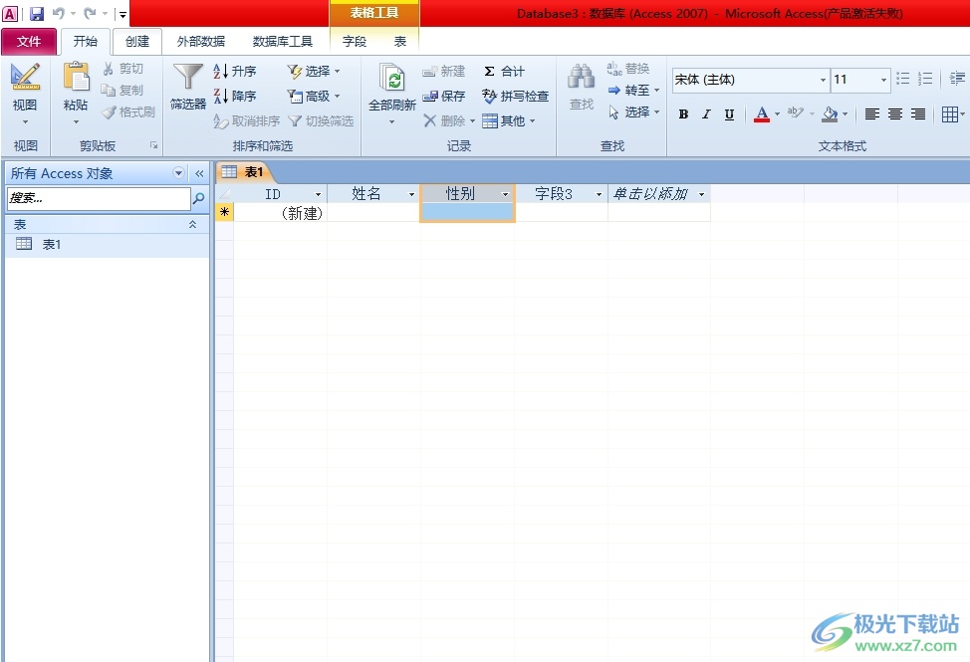Click the undo arrow in title bar
Viewport: 970px width, 662px height.
click(x=58, y=13)
